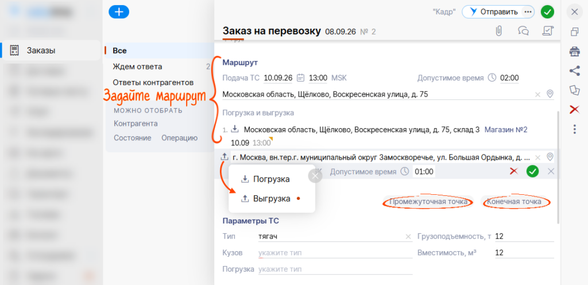The image size is (588, 285).
Task: Click the blue plus button to add order
Action: [119, 12]
